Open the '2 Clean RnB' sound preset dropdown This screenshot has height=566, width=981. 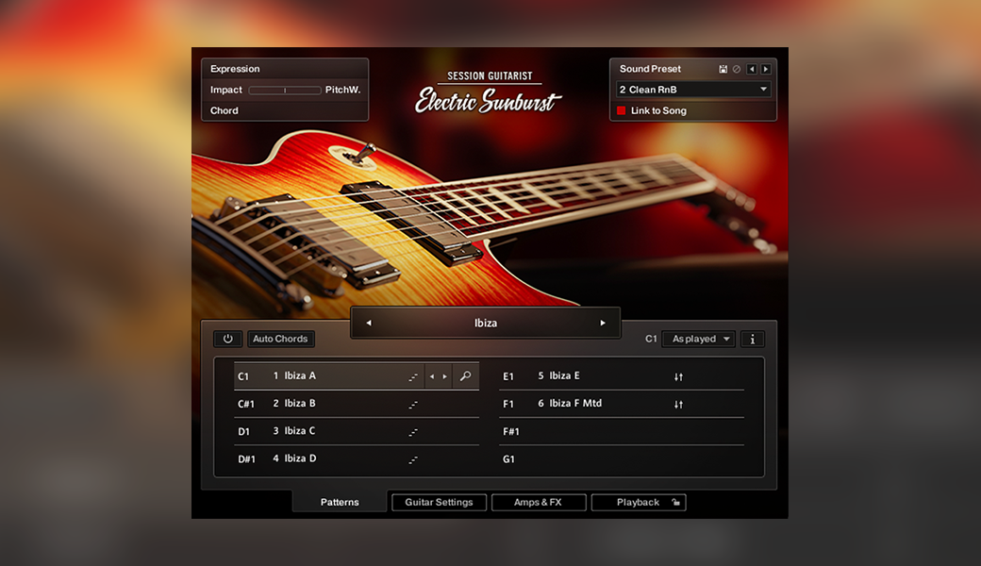click(x=693, y=90)
